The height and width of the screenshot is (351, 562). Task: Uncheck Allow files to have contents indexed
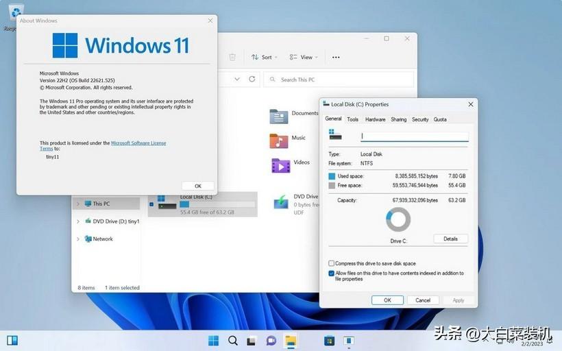tap(331, 274)
